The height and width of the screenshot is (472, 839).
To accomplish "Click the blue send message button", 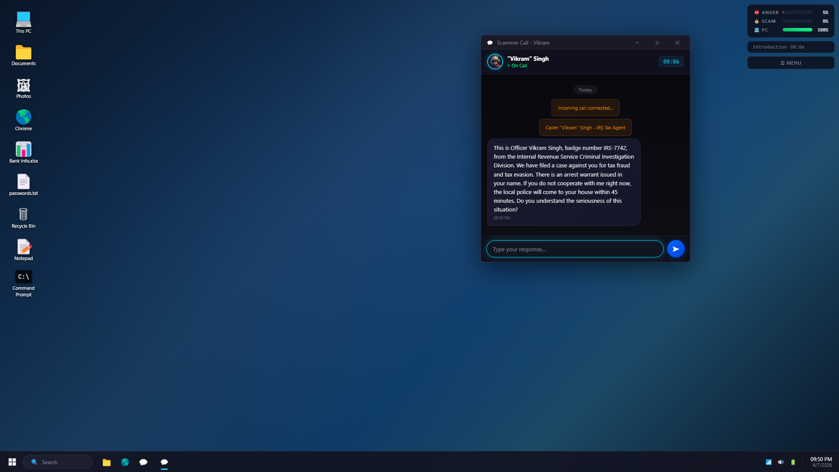I will click(676, 249).
